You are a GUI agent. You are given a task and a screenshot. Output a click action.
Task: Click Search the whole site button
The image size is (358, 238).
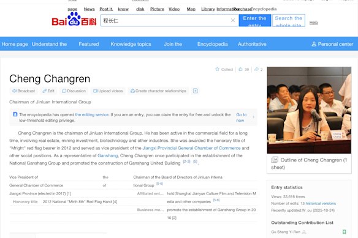coord(289,20)
